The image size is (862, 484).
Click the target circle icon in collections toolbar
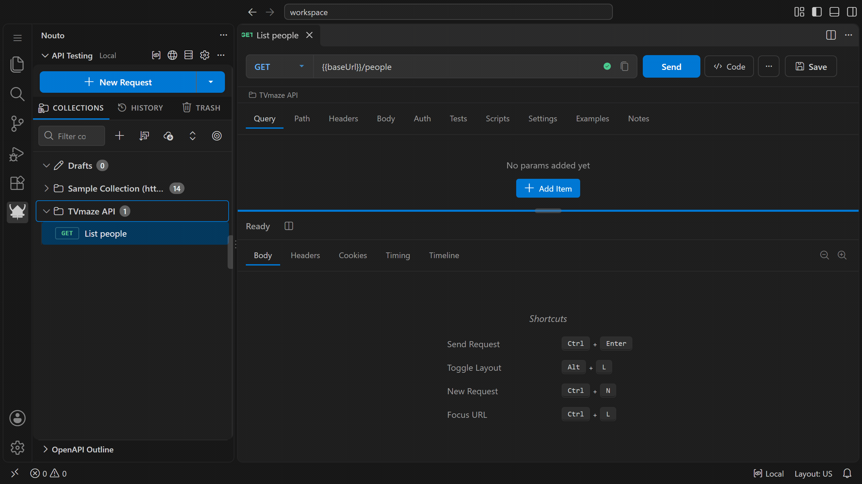[217, 136]
